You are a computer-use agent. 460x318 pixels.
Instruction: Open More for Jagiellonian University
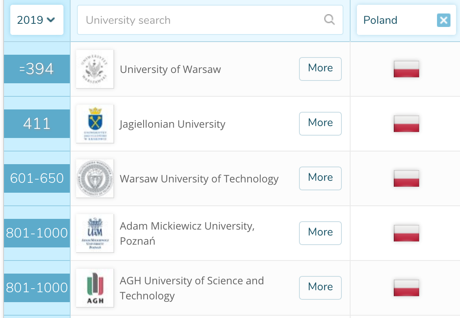[320, 123]
